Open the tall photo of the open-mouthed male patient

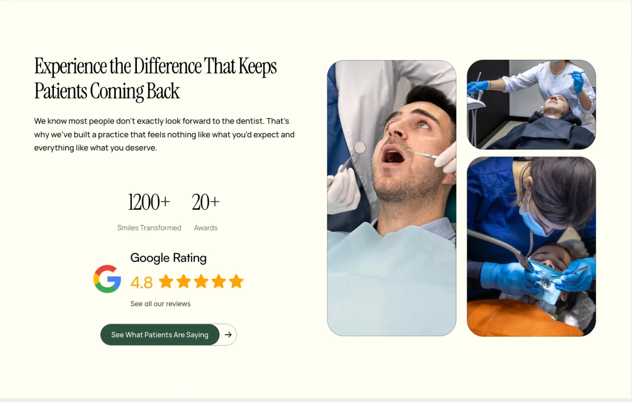pos(392,198)
